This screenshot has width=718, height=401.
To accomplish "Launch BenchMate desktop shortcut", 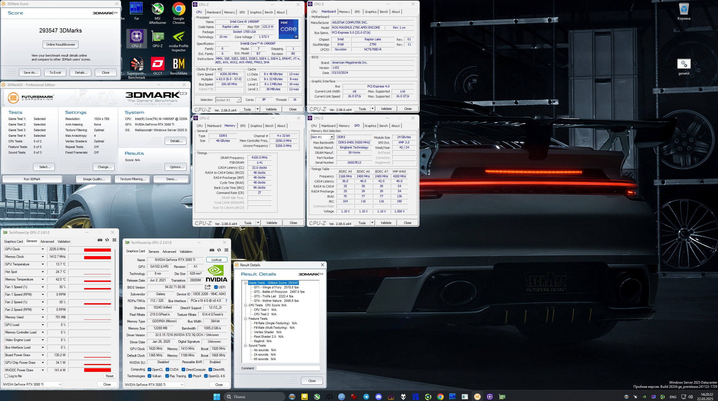I will click(x=179, y=66).
